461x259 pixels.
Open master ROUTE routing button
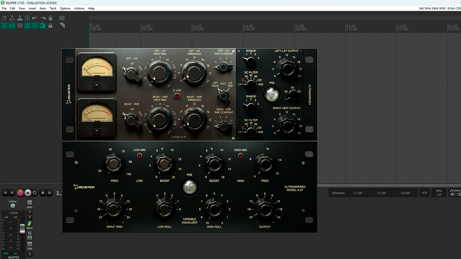coord(30,224)
